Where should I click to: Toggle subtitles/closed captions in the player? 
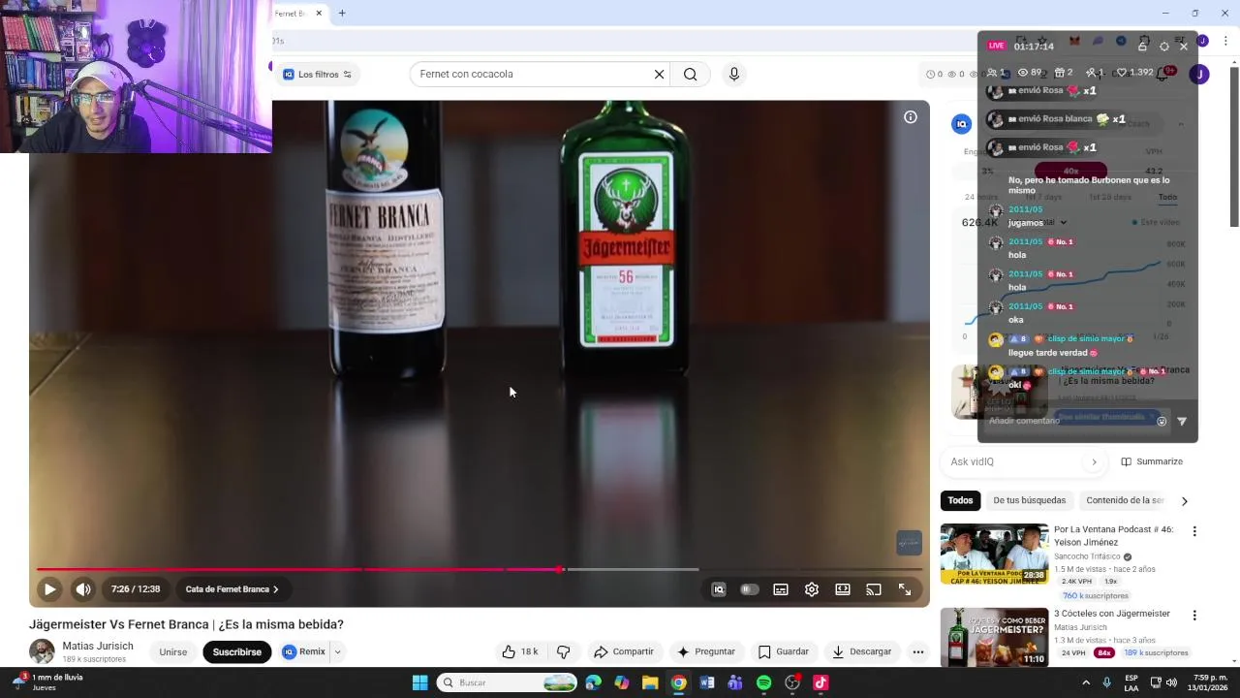click(x=781, y=589)
